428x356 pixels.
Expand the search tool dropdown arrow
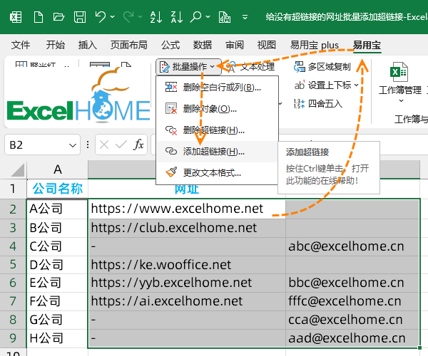(208, 17)
